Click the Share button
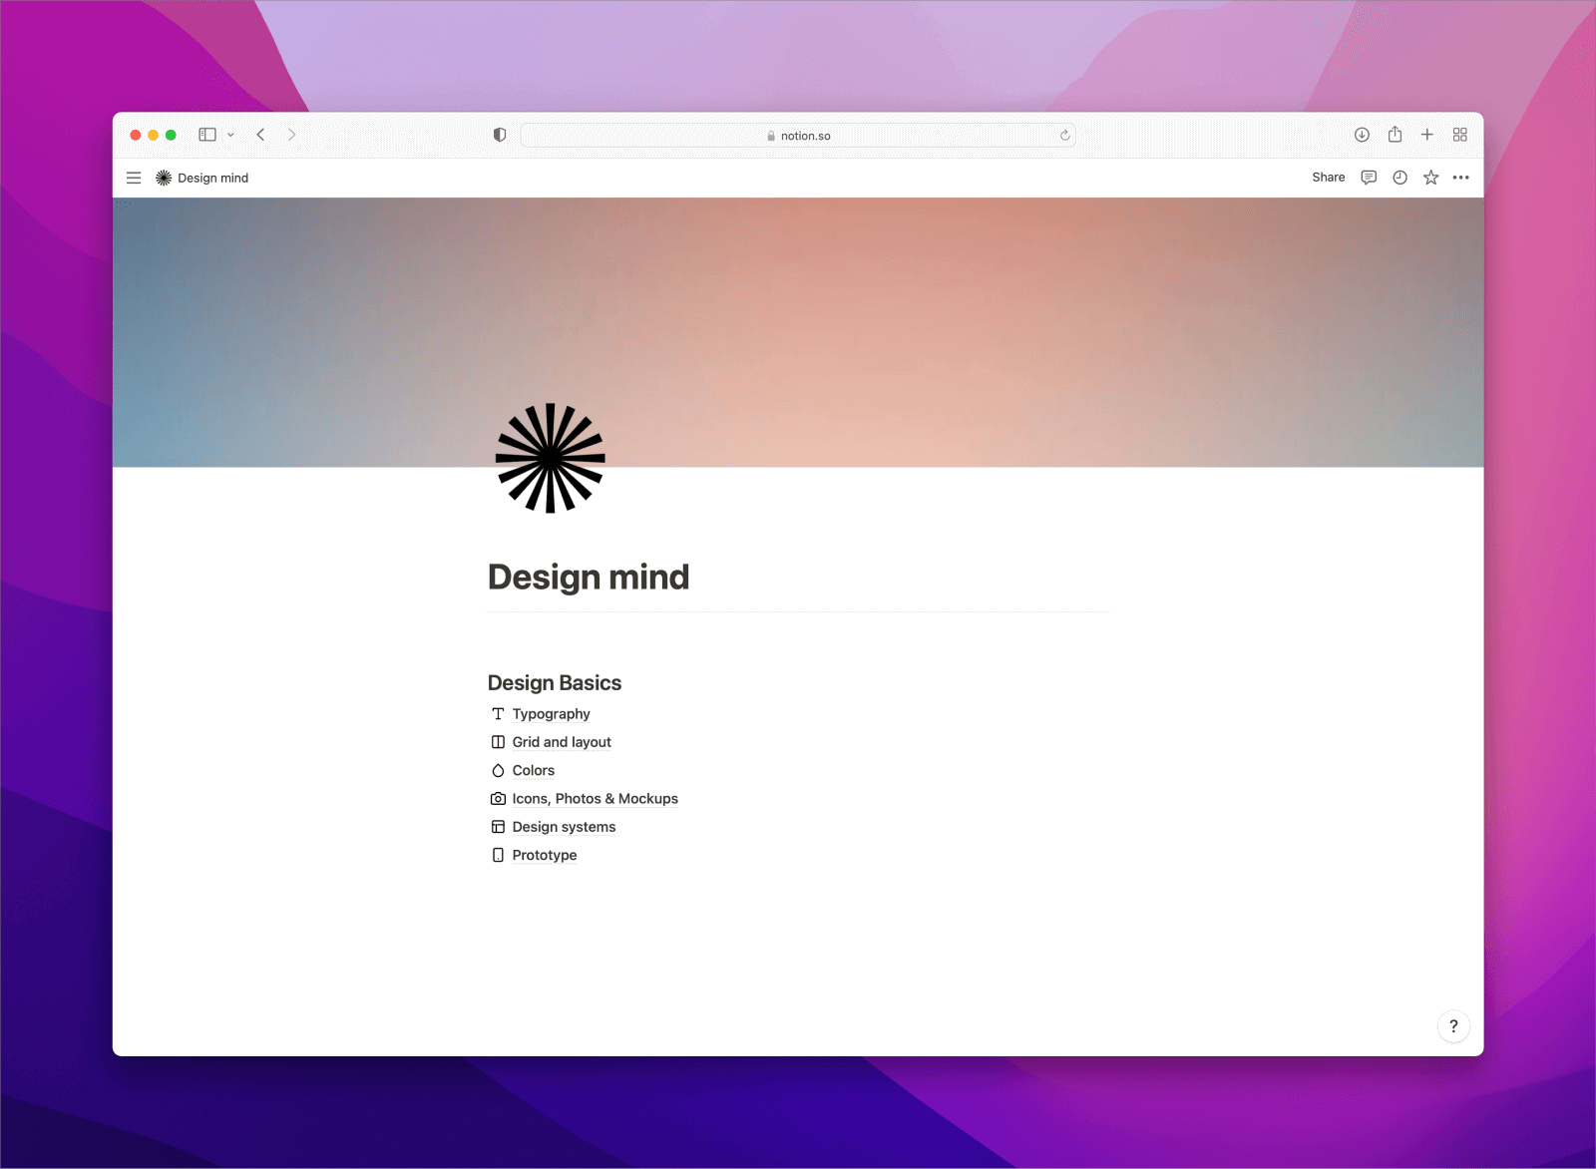The image size is (1596, 1169). click(1328, 178)
